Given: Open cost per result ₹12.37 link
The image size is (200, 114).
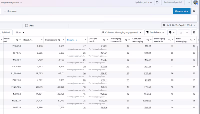Looking at the screenshot, I should pos(104,60).
